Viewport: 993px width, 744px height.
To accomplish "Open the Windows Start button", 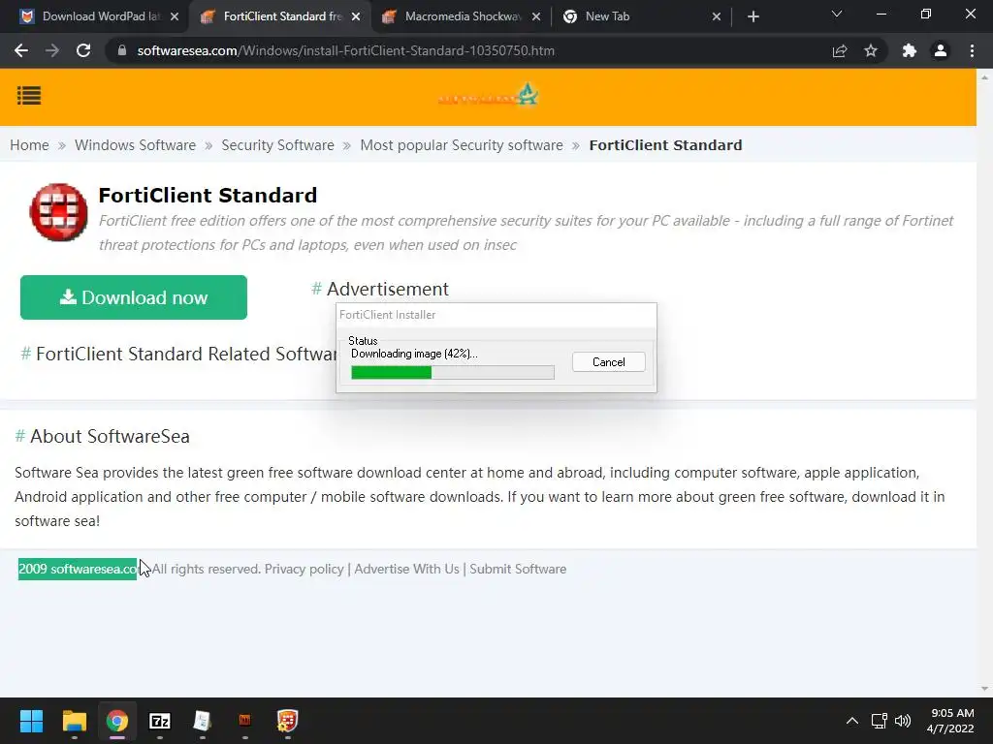I will coord(31,721).
